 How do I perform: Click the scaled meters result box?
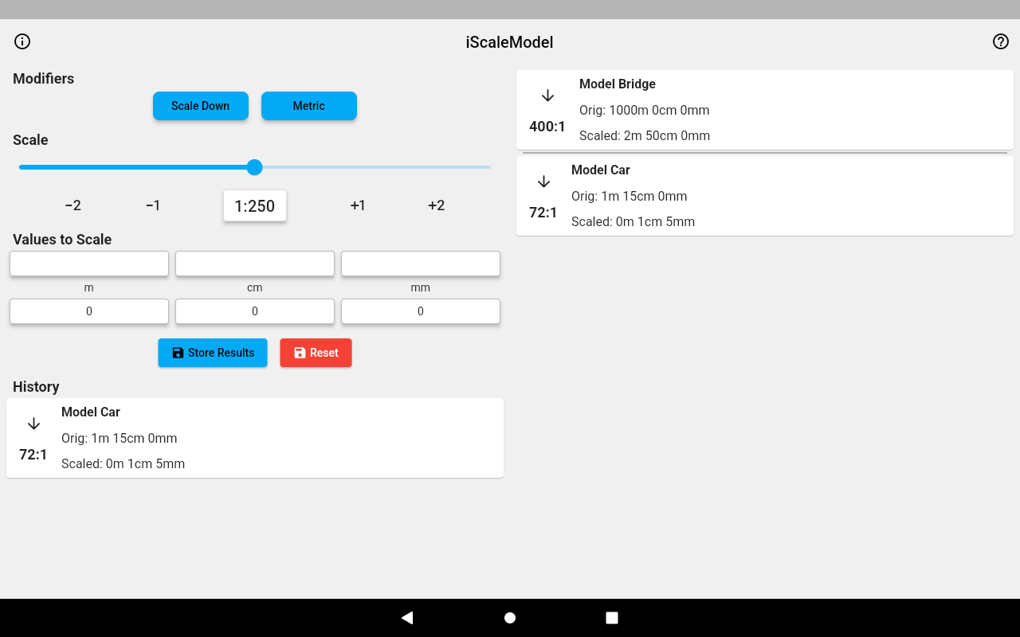coord(89,311)
